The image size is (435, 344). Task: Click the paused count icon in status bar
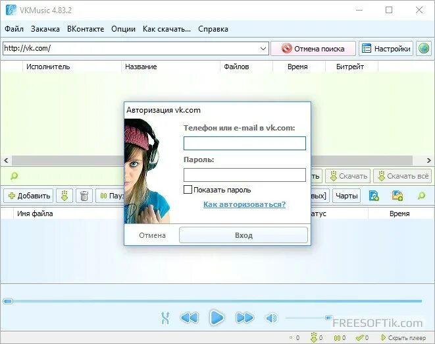point(337,338)
